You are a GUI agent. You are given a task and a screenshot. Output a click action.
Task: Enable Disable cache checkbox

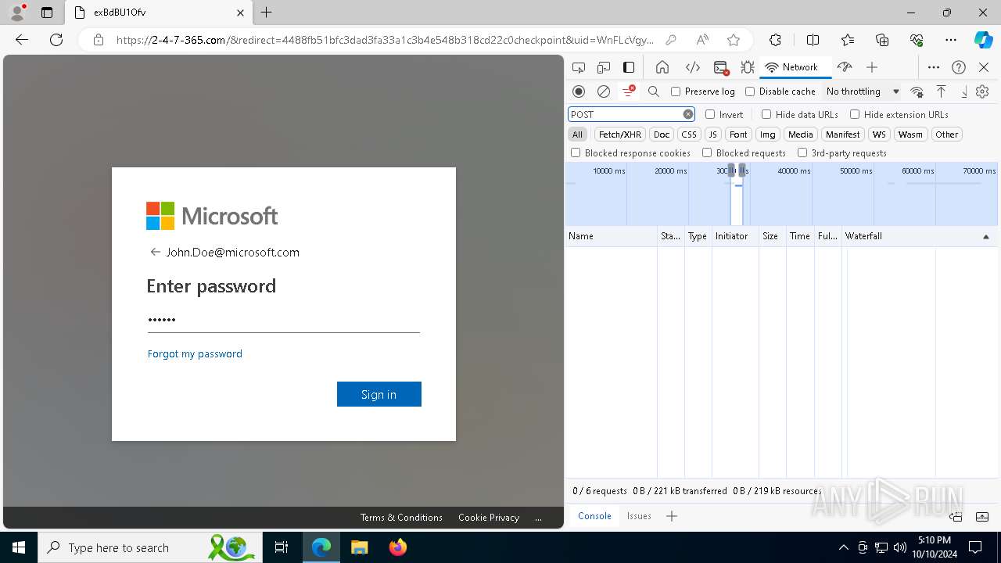[750, 91]
